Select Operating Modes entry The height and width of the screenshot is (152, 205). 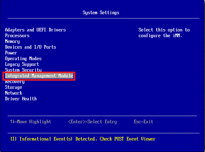pyautogui.click(x=23, y=59)
